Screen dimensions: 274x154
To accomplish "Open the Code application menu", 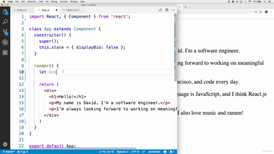I will click(x=10, y=2).
